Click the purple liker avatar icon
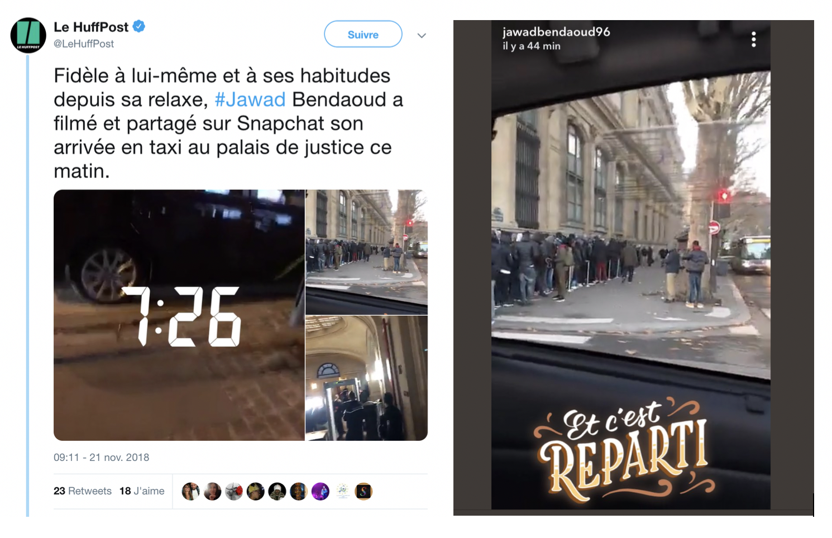832x538 pixels. [x=321, y=491]
